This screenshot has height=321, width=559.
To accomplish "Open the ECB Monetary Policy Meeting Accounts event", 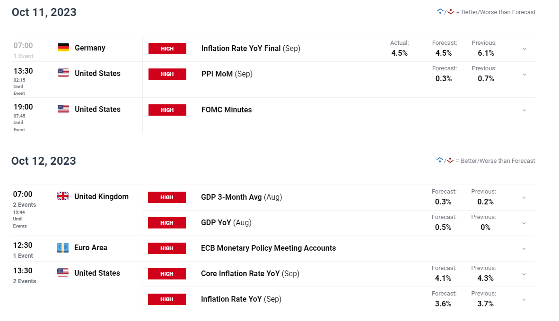I will 268,248.
